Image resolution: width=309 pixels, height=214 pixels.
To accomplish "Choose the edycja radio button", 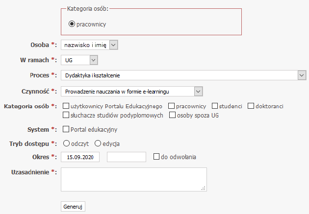I will pos(98,143).
